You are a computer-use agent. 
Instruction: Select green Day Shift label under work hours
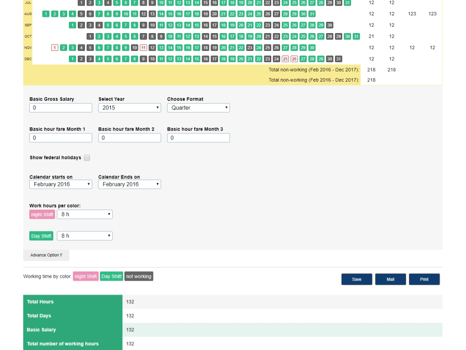pos(41,236)
